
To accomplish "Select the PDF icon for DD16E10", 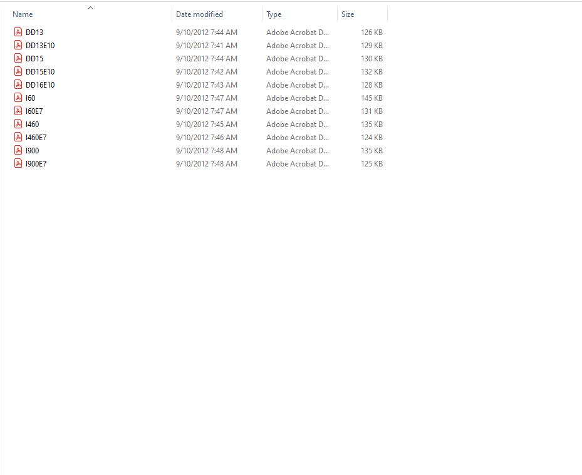I will click(x=18, y=84).
